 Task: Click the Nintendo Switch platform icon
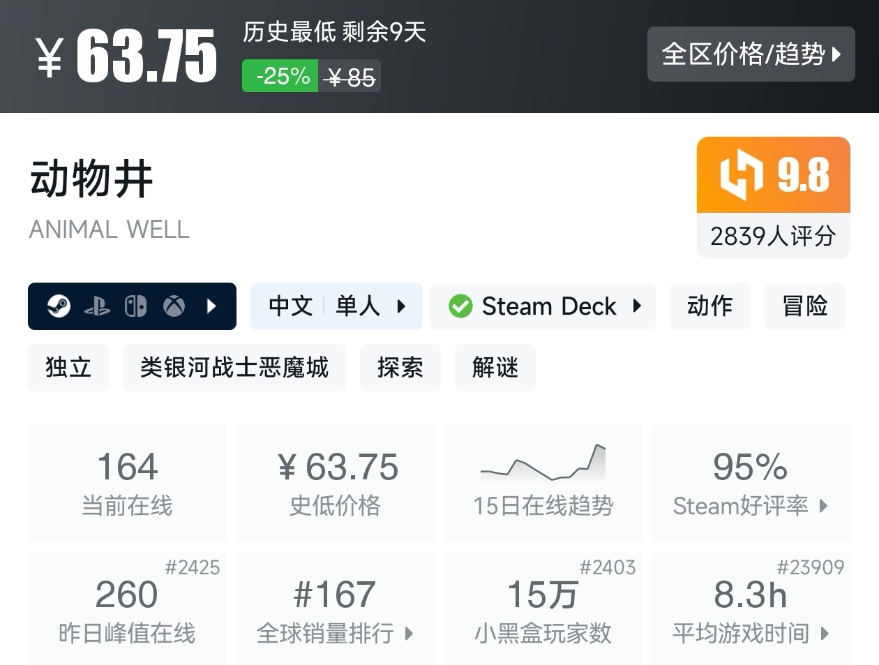coord(135,306)
